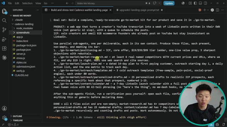Toggle the secondary side bar
Screen dimensions: 227x127
pos(205,3)
